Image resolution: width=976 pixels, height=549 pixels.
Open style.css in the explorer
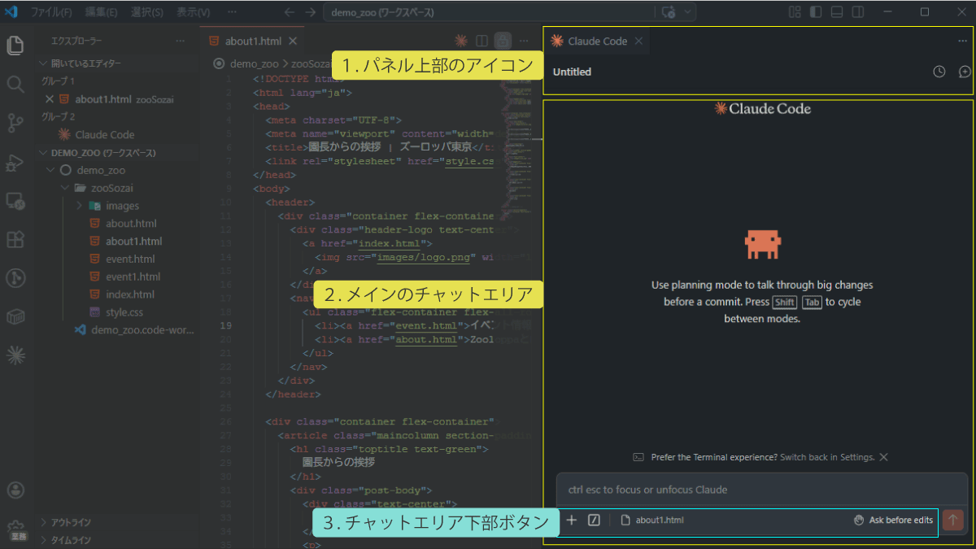tap(124, 312)
